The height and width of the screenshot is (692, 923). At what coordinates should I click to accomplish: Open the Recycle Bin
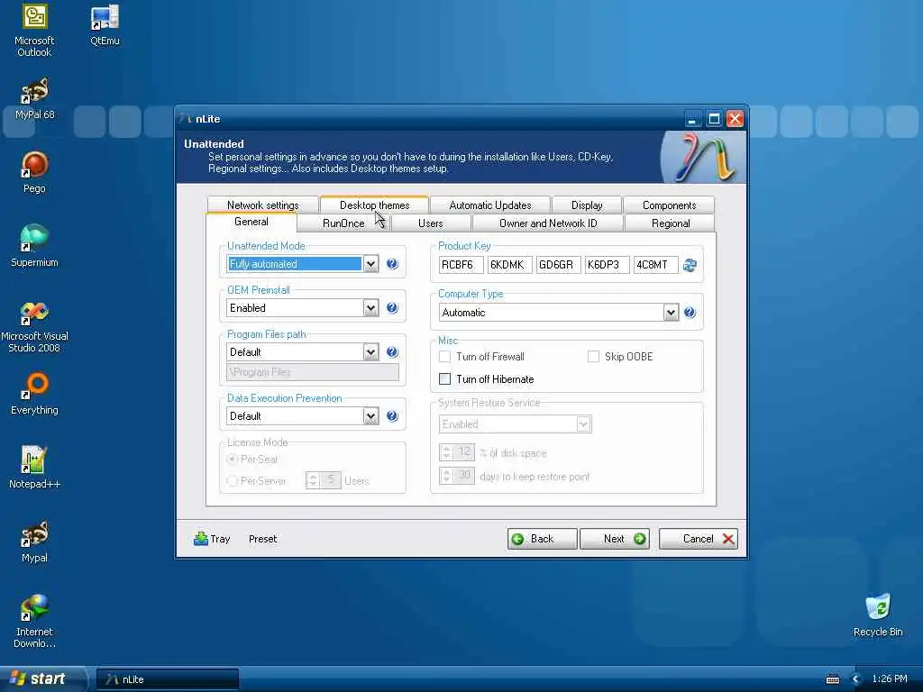[x=878, y=615]
